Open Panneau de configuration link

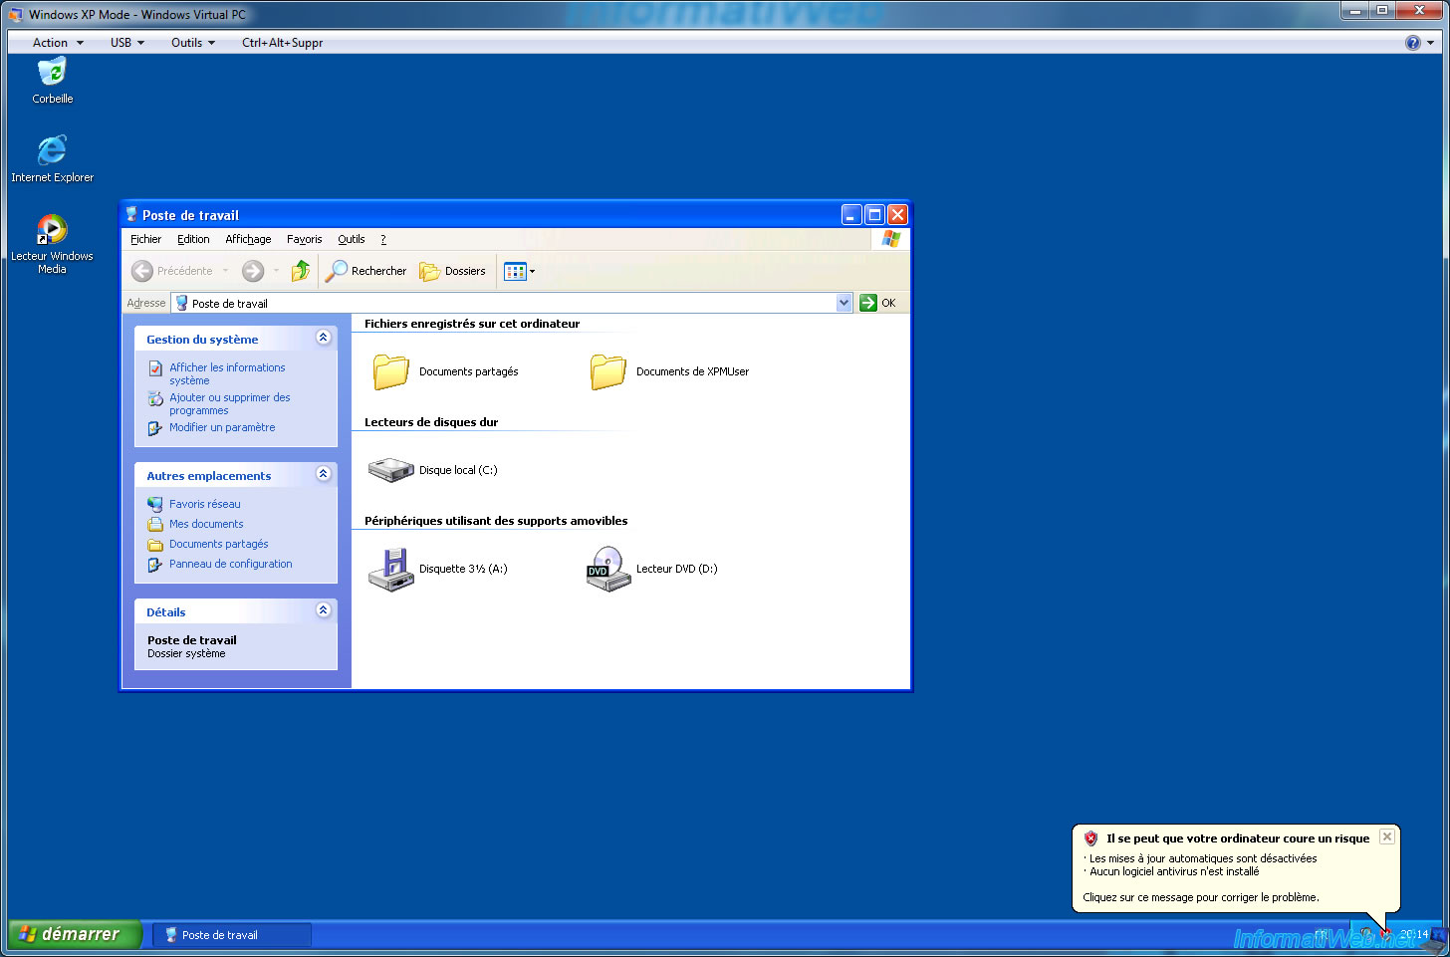point(231,564)
